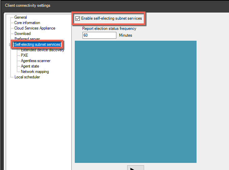Click the Report election status frequency label
229x170 pixels.
coord(109,29)
